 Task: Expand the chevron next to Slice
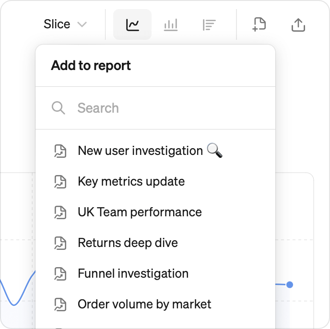82,24
